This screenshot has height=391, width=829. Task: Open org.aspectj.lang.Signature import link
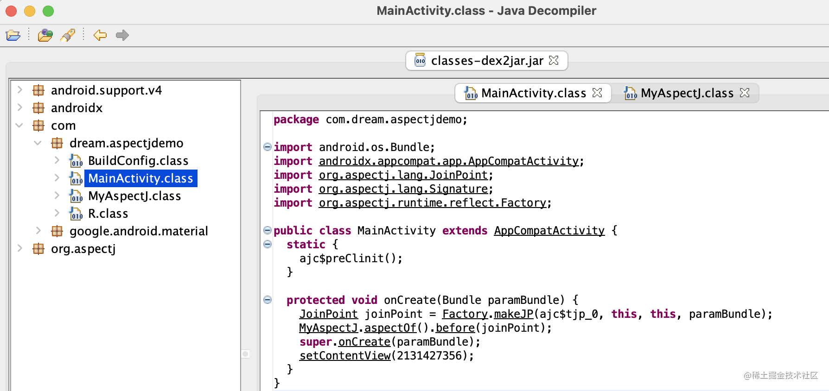(x=403, y=189)
